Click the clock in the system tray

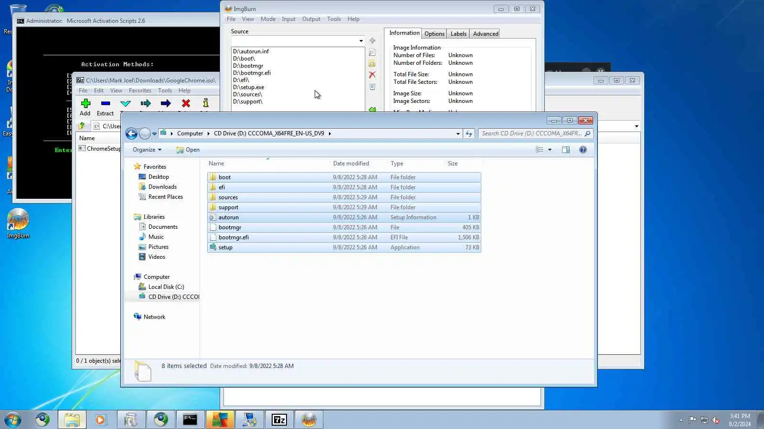[740, 420]
